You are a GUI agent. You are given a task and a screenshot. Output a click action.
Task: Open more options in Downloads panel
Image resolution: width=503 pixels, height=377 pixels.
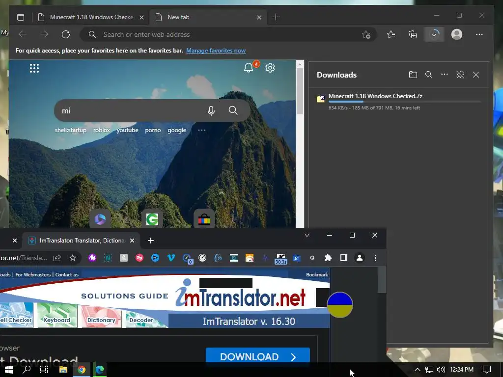444,75
